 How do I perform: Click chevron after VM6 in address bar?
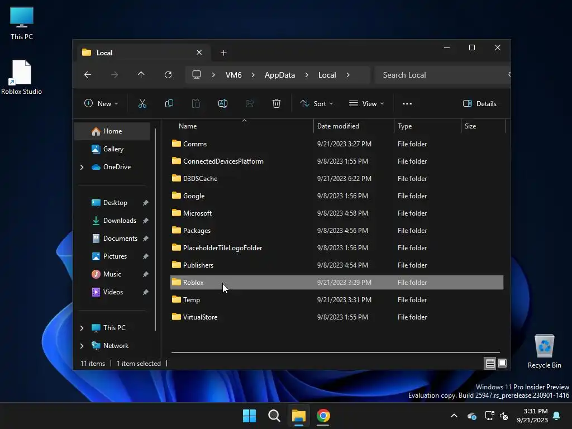[253, 75]
